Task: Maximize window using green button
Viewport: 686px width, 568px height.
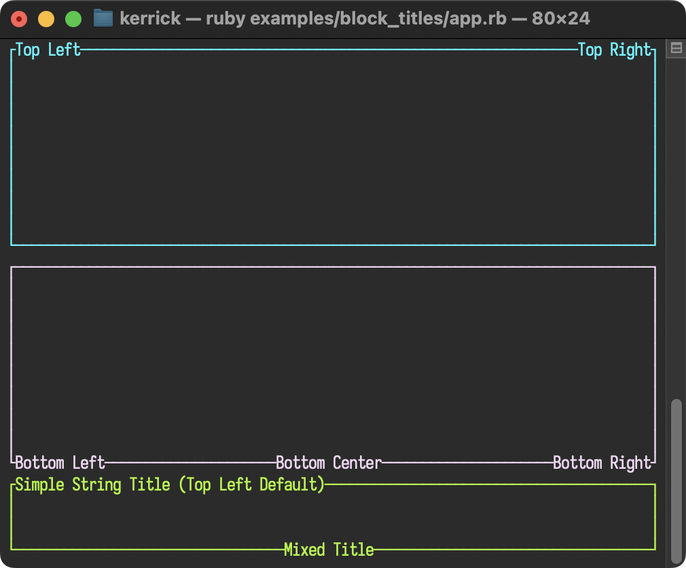Action: [x=73, y=19]
